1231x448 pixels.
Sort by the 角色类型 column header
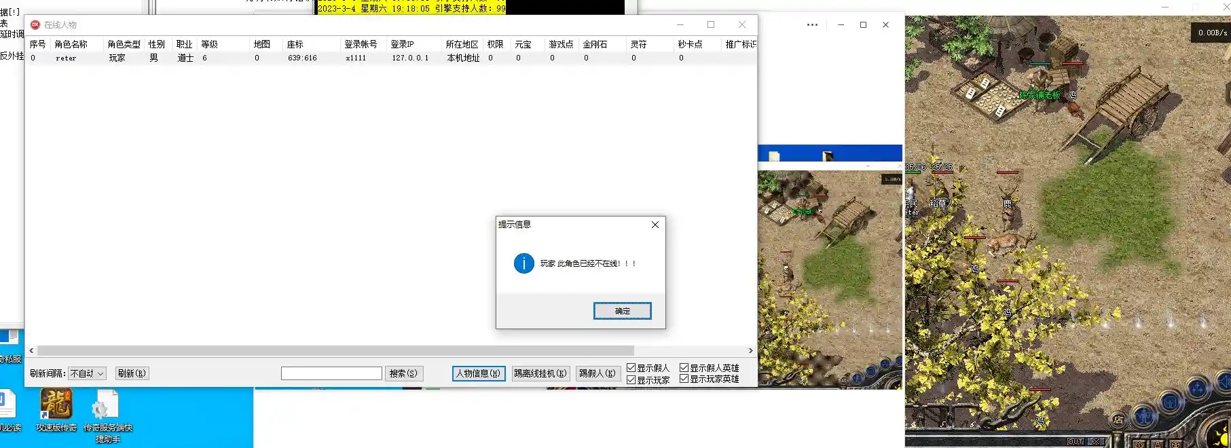pos(125,44)
